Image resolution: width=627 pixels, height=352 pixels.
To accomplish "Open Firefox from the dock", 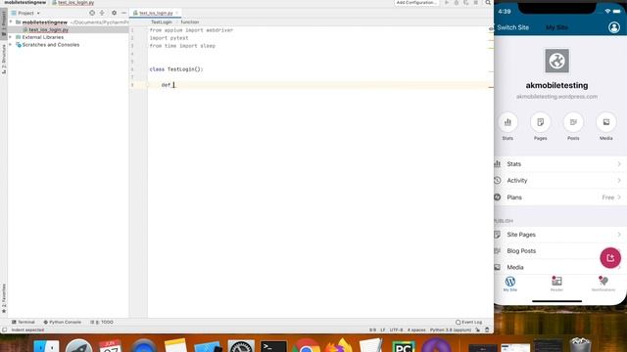I will (338, 345).
